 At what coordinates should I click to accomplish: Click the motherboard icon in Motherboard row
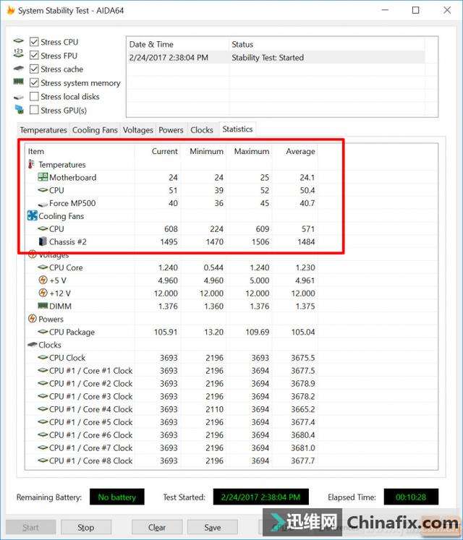(x=43, y=177)
